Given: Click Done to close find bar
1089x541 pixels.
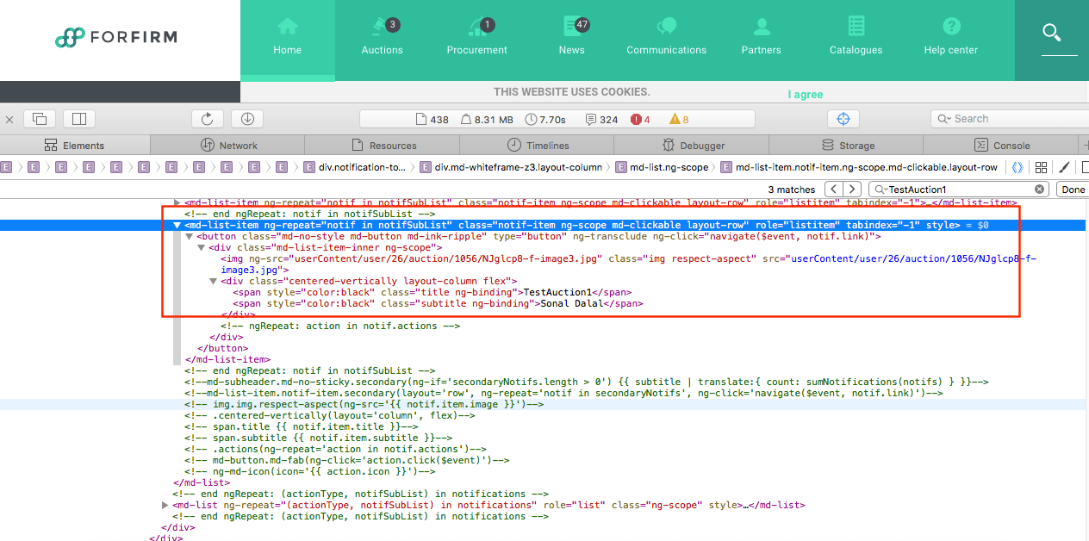Looking at the screenshot, I should [x=1073, y=189].
